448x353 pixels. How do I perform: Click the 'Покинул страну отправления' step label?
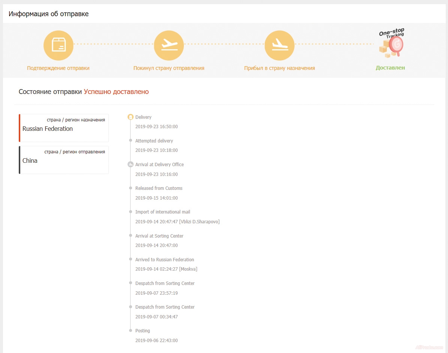coord(169,68)
